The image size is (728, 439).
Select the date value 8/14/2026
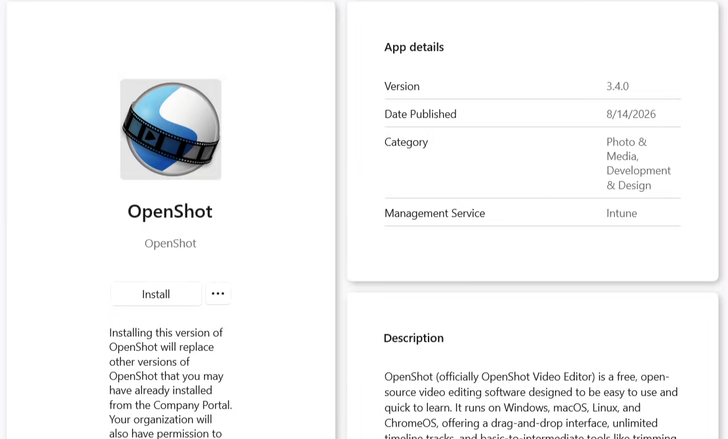[631, 114]
